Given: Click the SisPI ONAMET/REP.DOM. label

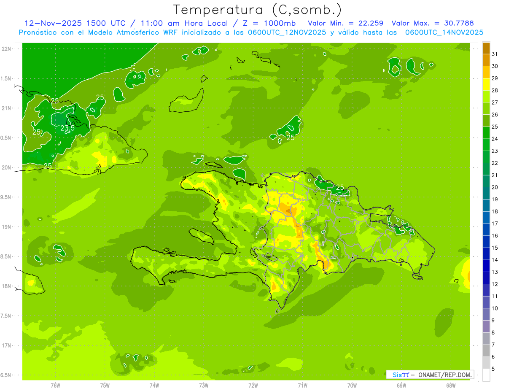Looking at the screenshot, I should (x=431, y=375).
